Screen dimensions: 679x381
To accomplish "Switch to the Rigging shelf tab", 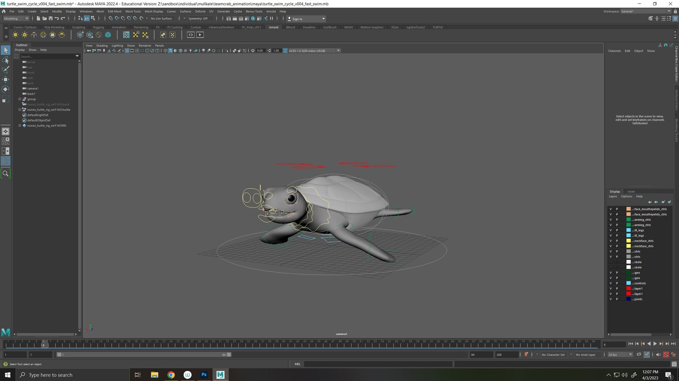I will 98,27.
